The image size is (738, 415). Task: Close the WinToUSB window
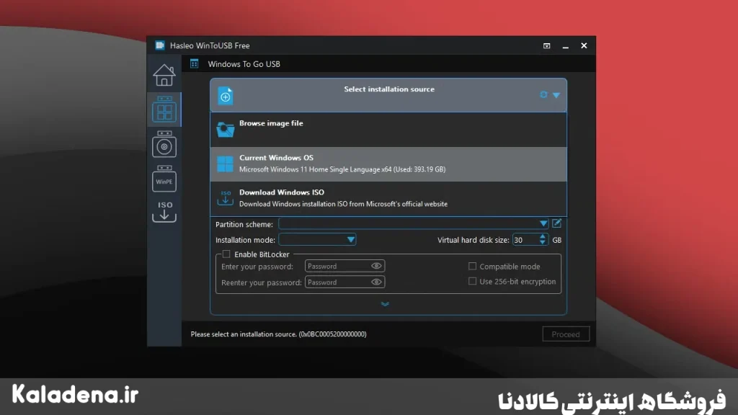(584, 45)
